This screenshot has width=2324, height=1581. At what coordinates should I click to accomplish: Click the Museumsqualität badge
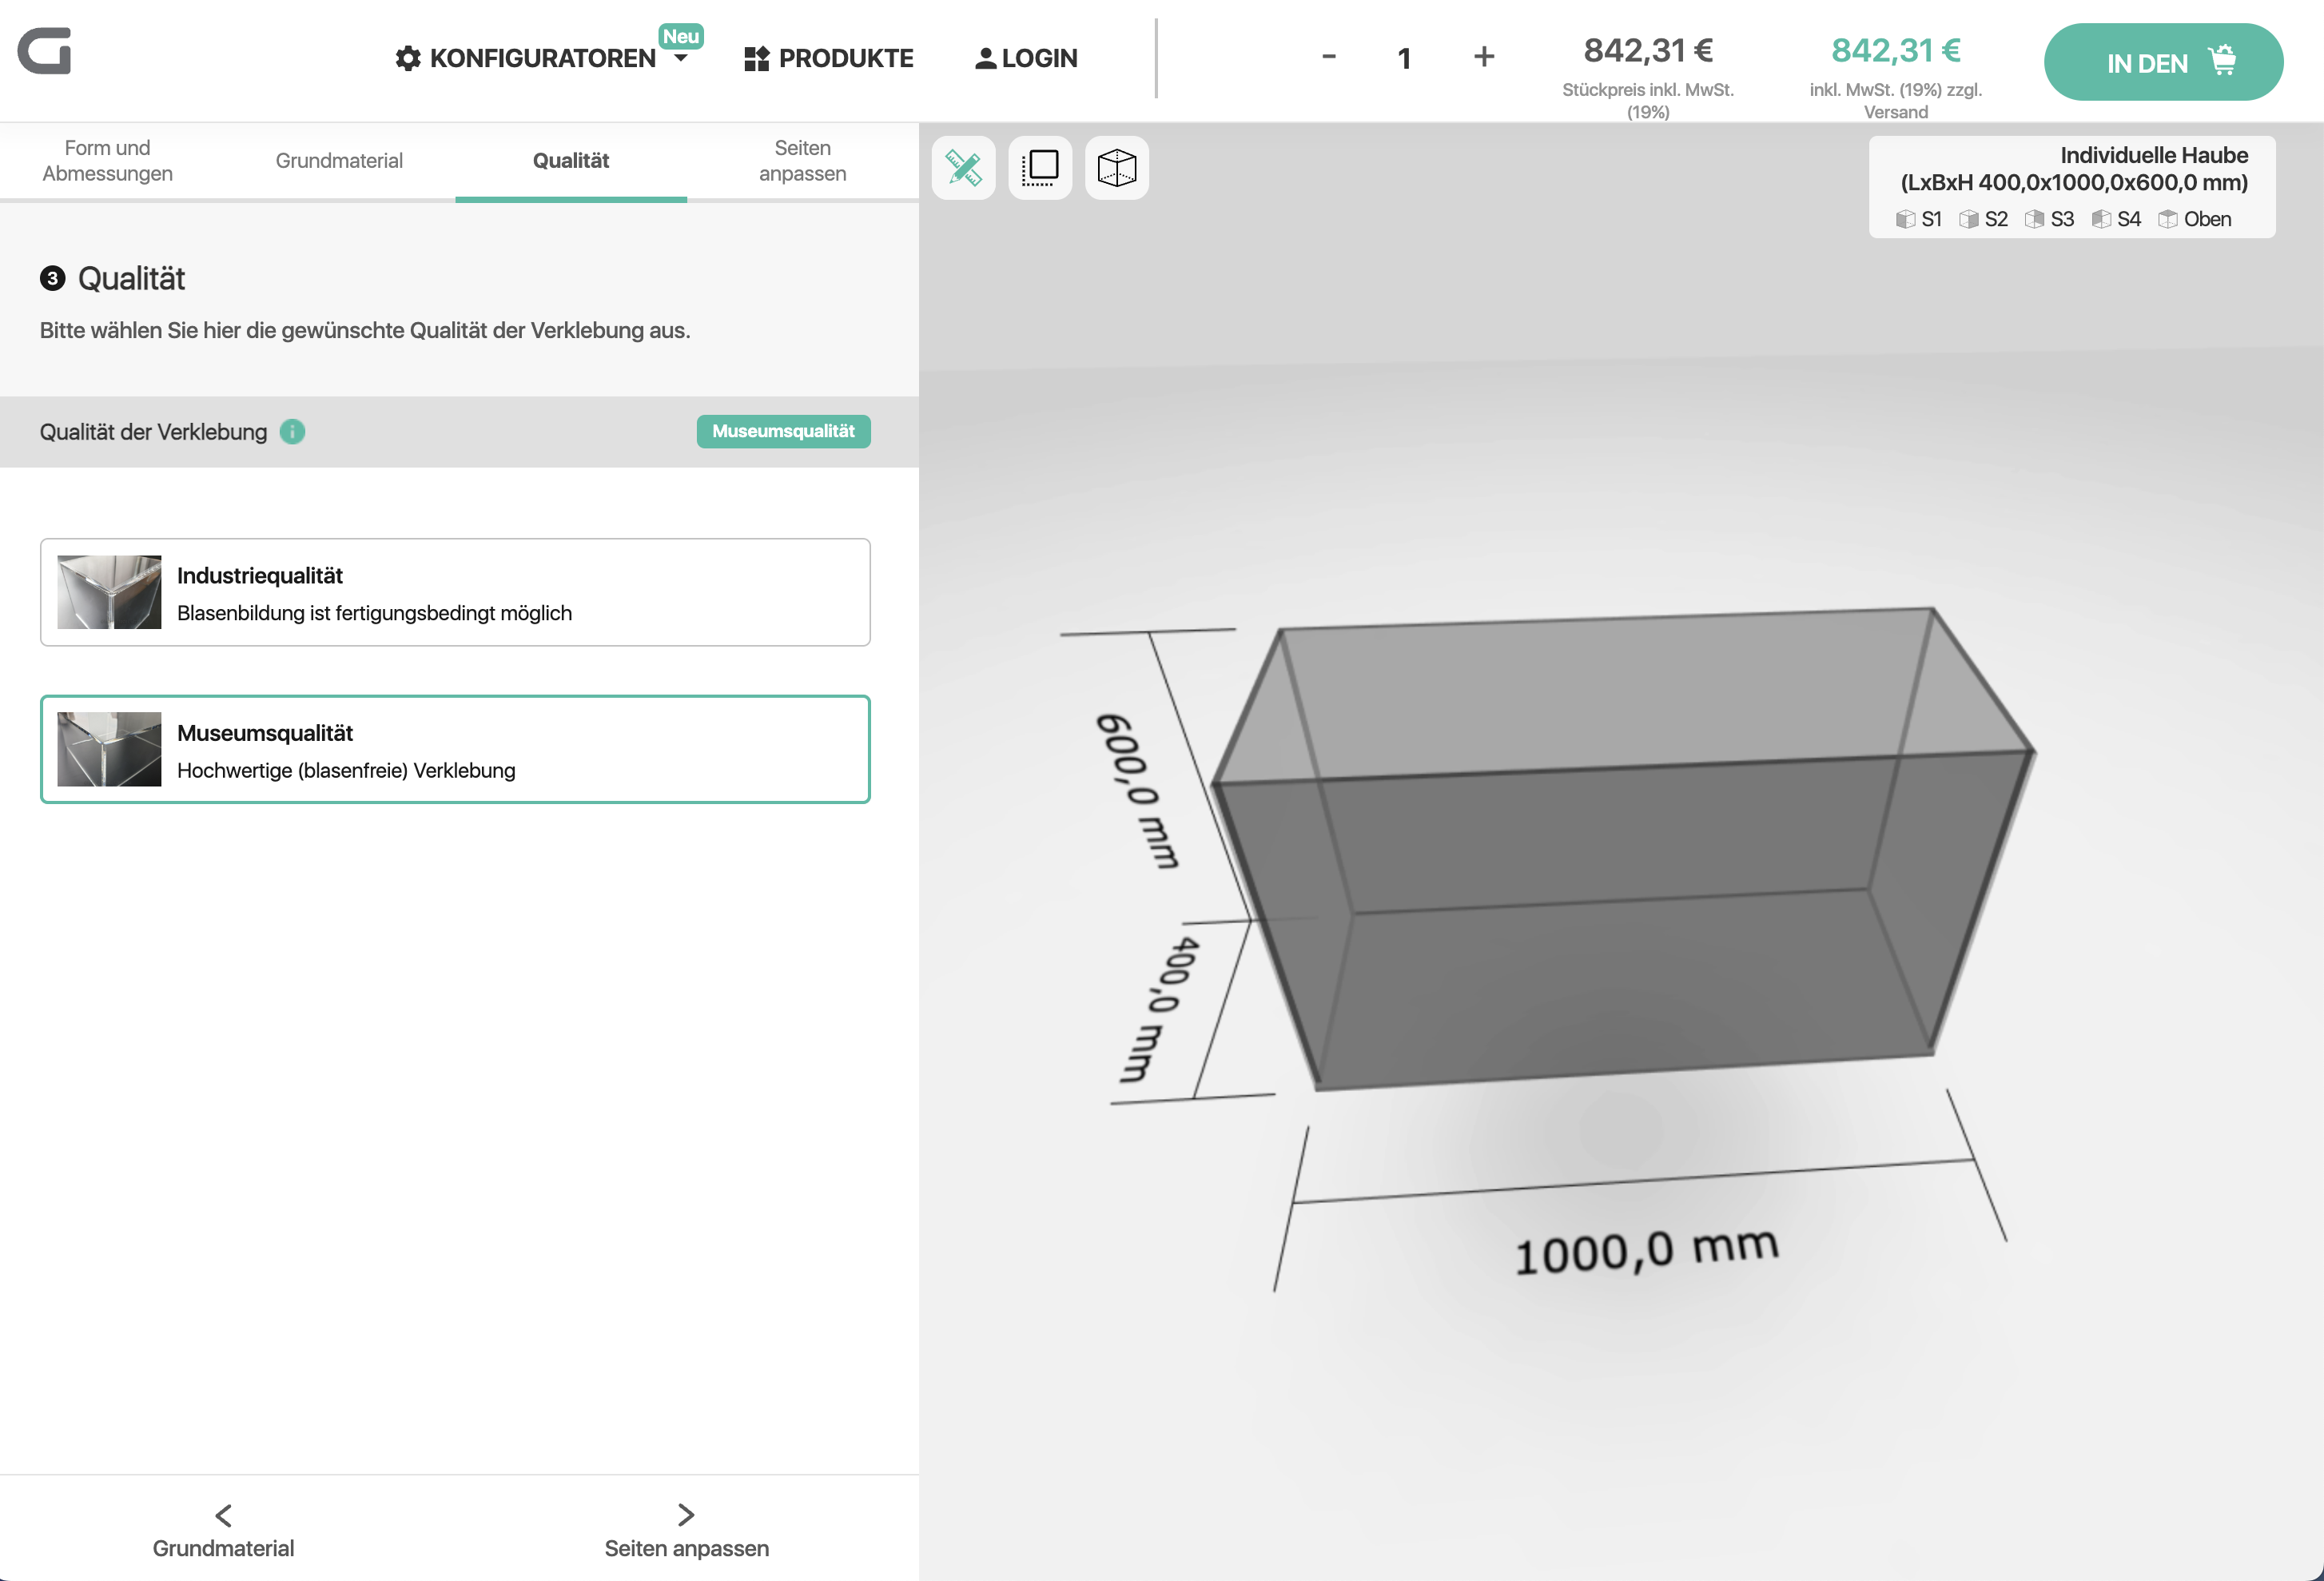tap(783, 431)
